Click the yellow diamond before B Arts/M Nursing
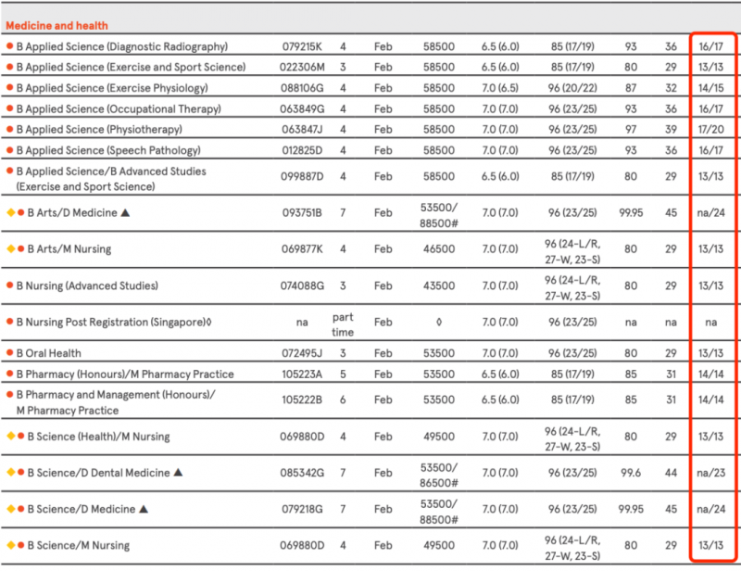Screen dimensions: 741x571 11,248
